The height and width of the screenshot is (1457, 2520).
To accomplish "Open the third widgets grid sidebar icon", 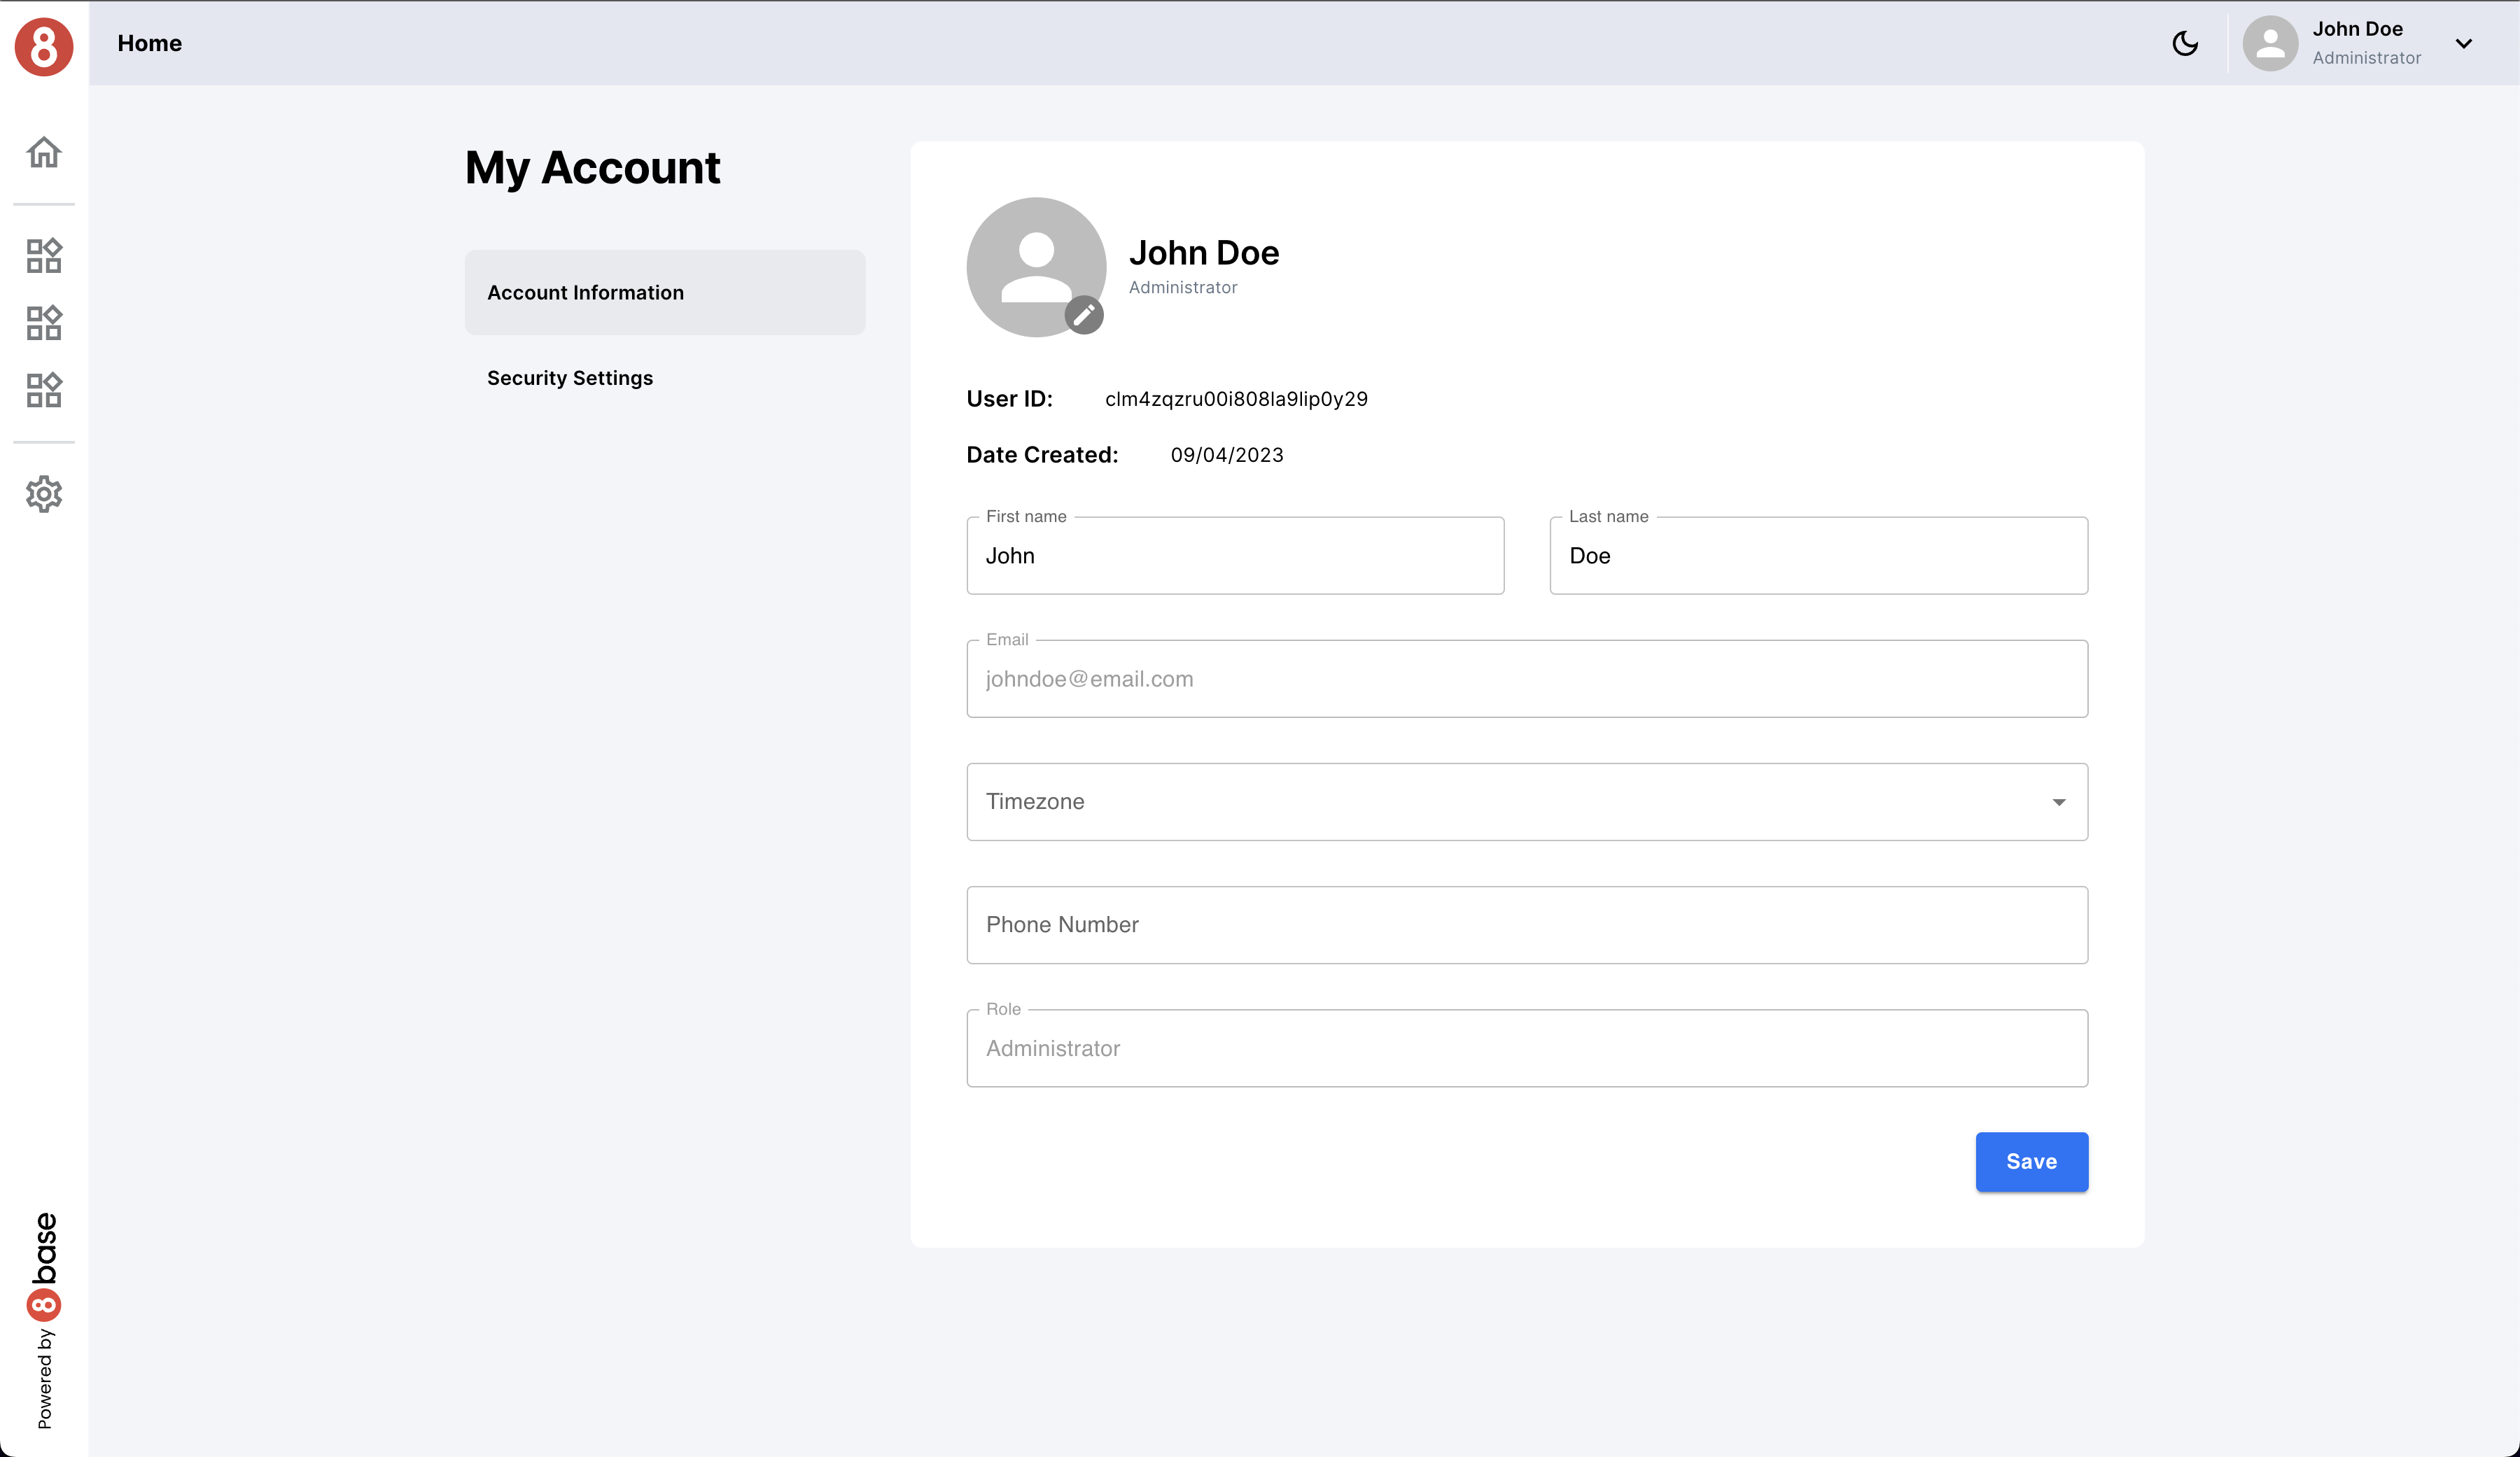I will [44, 390].
